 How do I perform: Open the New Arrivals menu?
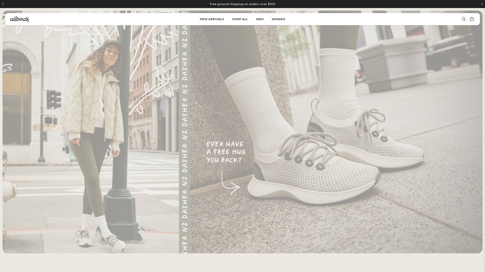[212, 19]
